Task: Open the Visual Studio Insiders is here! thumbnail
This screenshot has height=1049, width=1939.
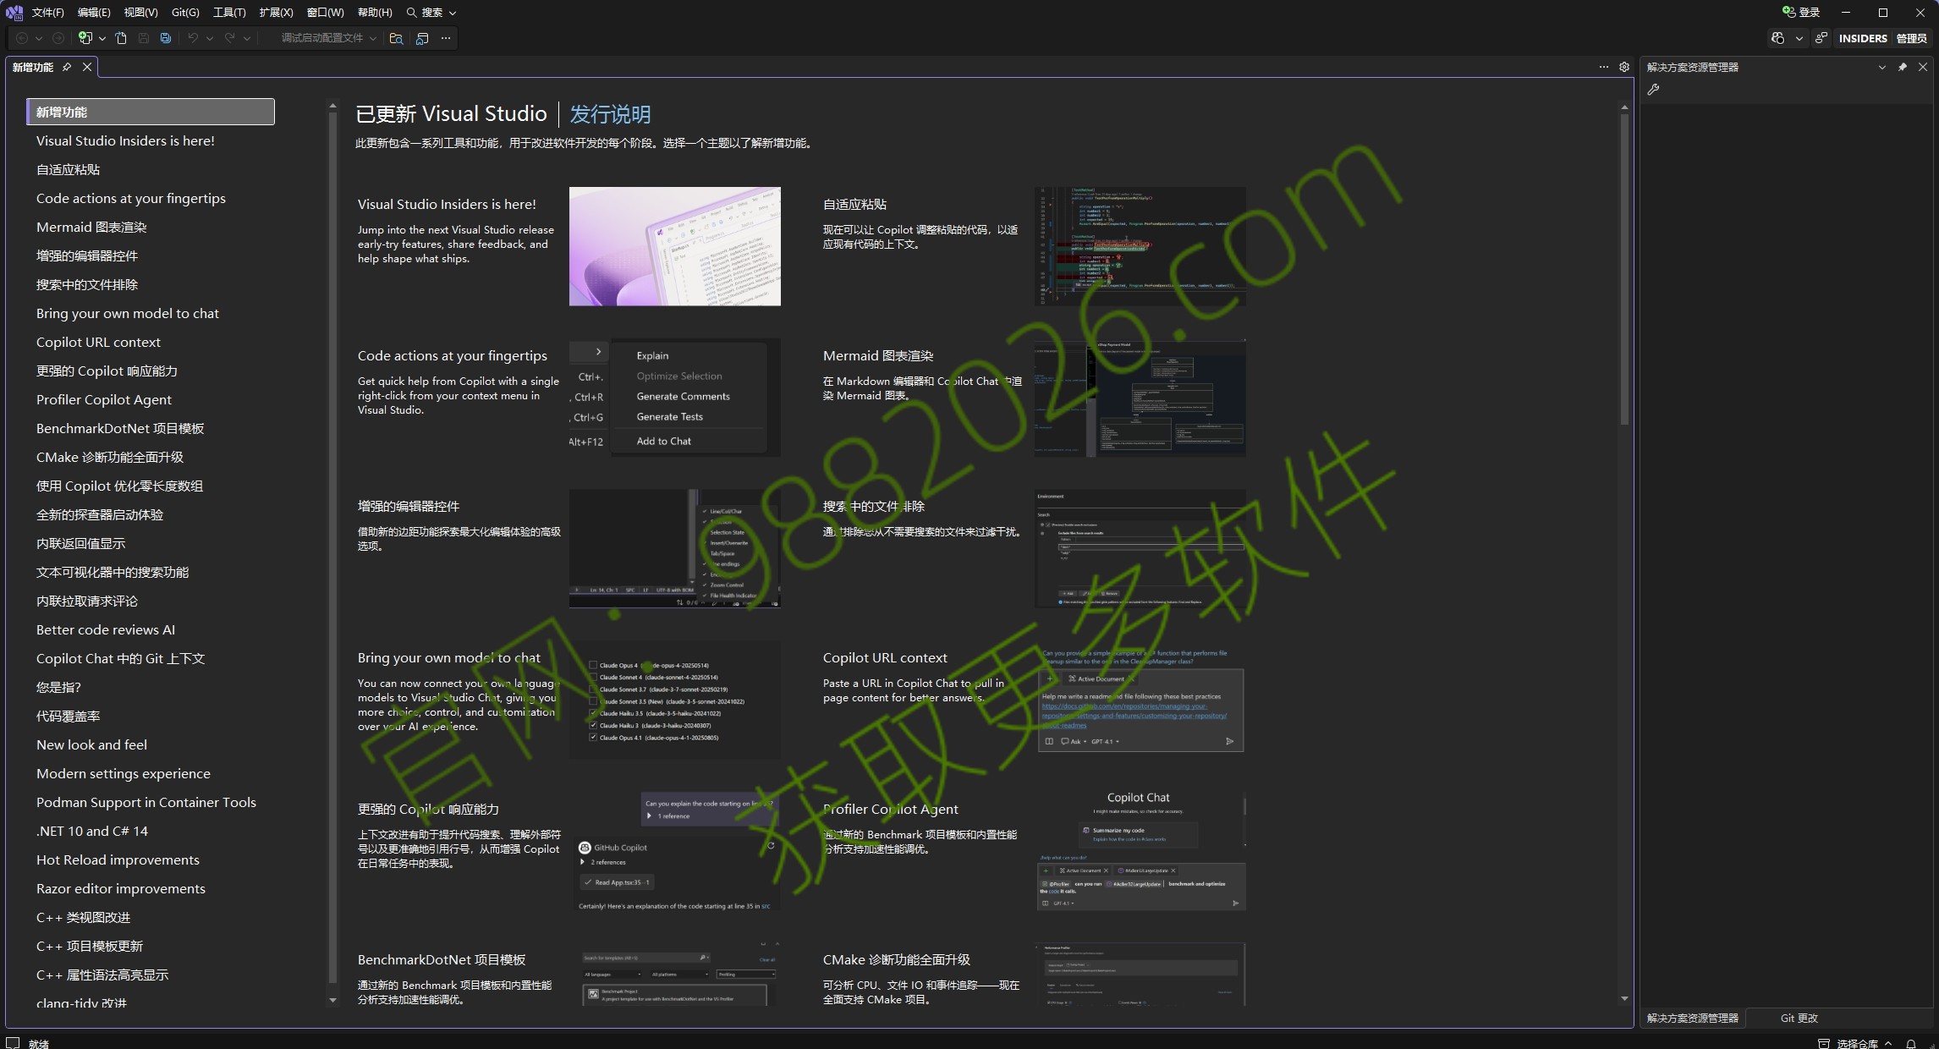Action: (674, 246)
